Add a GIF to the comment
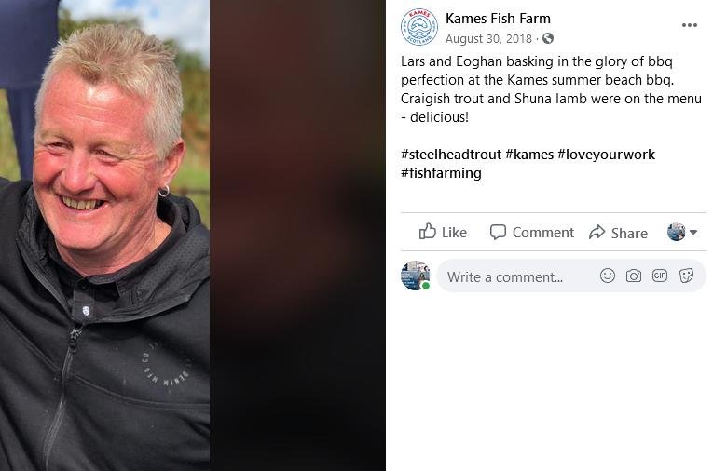 tap(659, 276)
